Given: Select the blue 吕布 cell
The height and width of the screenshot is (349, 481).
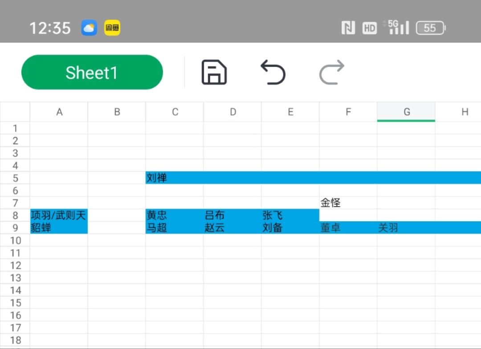Looking at the screenshot, I should pyautogui.click(x=232, y=215).
